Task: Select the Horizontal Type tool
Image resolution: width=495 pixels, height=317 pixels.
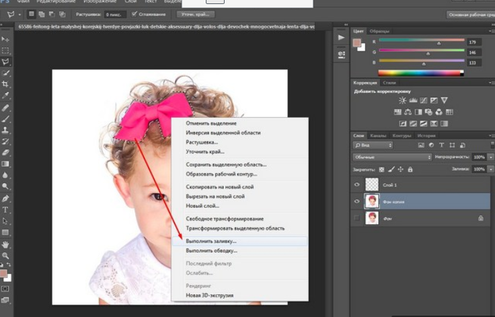Action: 5,209
